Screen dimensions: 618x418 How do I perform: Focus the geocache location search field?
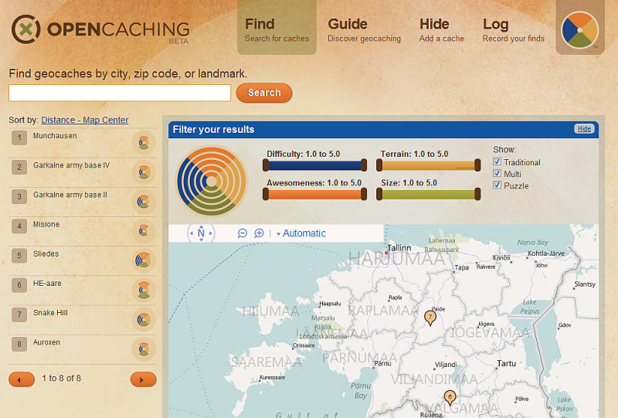[x=120, y=93]
